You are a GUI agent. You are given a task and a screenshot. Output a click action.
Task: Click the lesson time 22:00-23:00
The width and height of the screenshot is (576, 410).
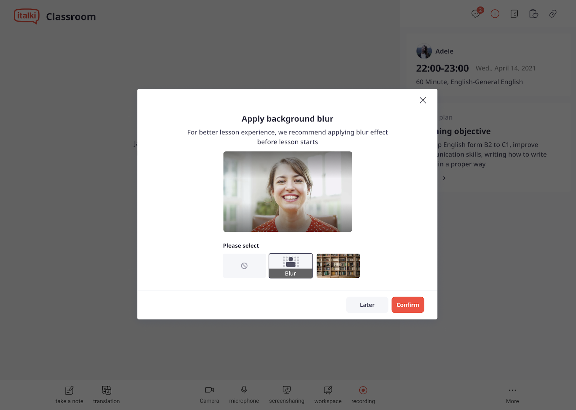click(x=442, y=68)
